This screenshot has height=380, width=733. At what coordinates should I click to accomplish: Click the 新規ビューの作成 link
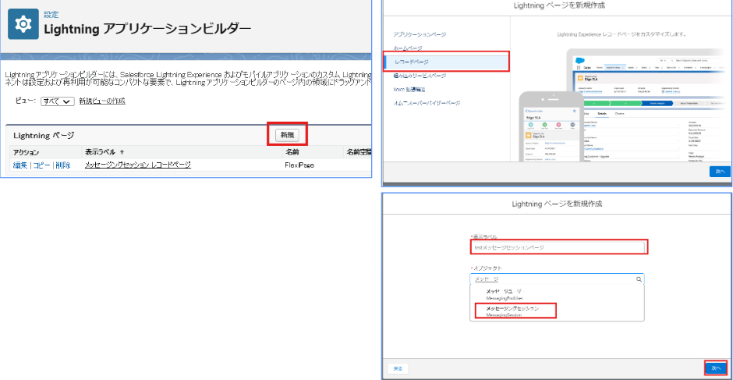pos(102,101)
